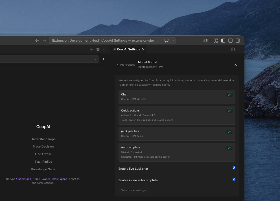Open the gear settings icon in chat panel

tap(98, 49)
